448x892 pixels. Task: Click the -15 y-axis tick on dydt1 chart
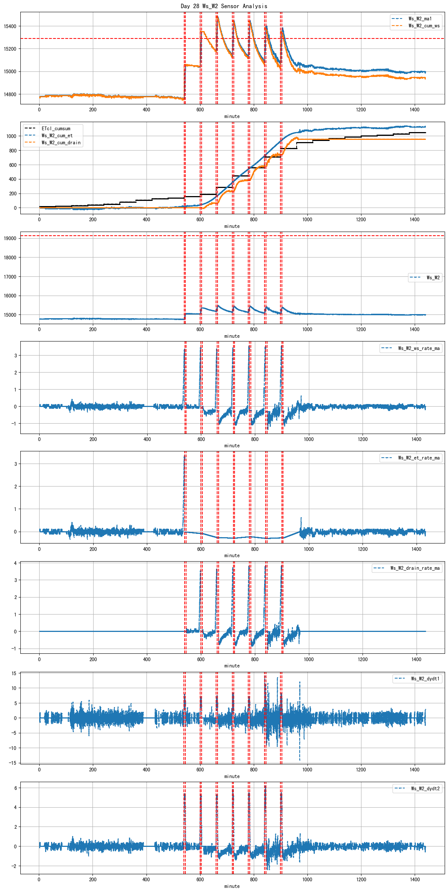(x=13, y=763)
